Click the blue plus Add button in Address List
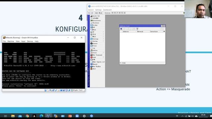 click(121, 29)
